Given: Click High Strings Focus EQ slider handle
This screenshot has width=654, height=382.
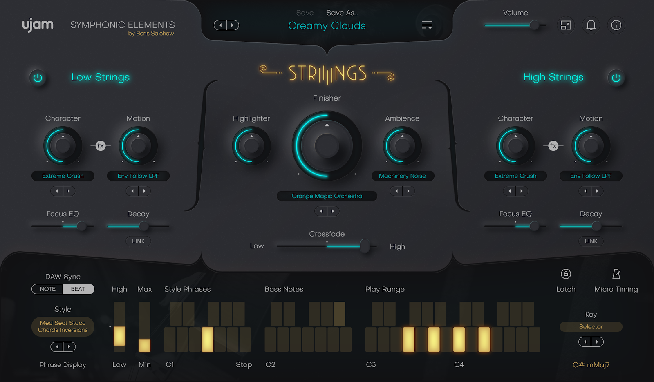Looking at the screenshot, I should click(534, 226).
